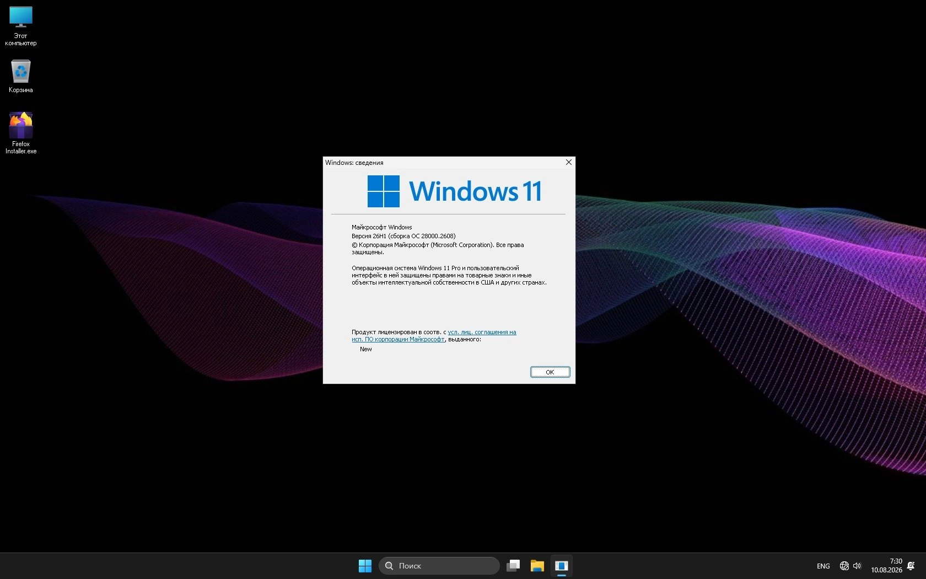Open Task View from the taskbar

point(513,566)
